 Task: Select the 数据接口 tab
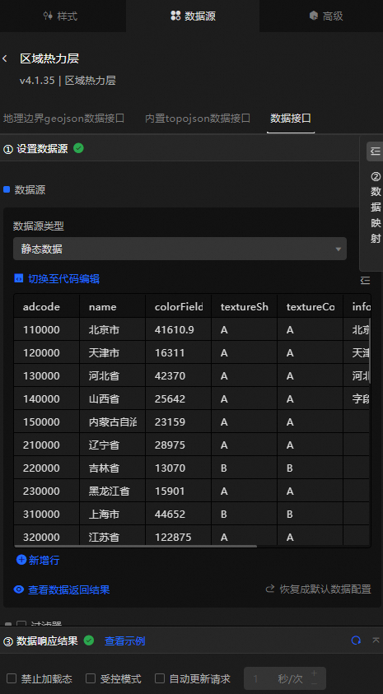291,119
